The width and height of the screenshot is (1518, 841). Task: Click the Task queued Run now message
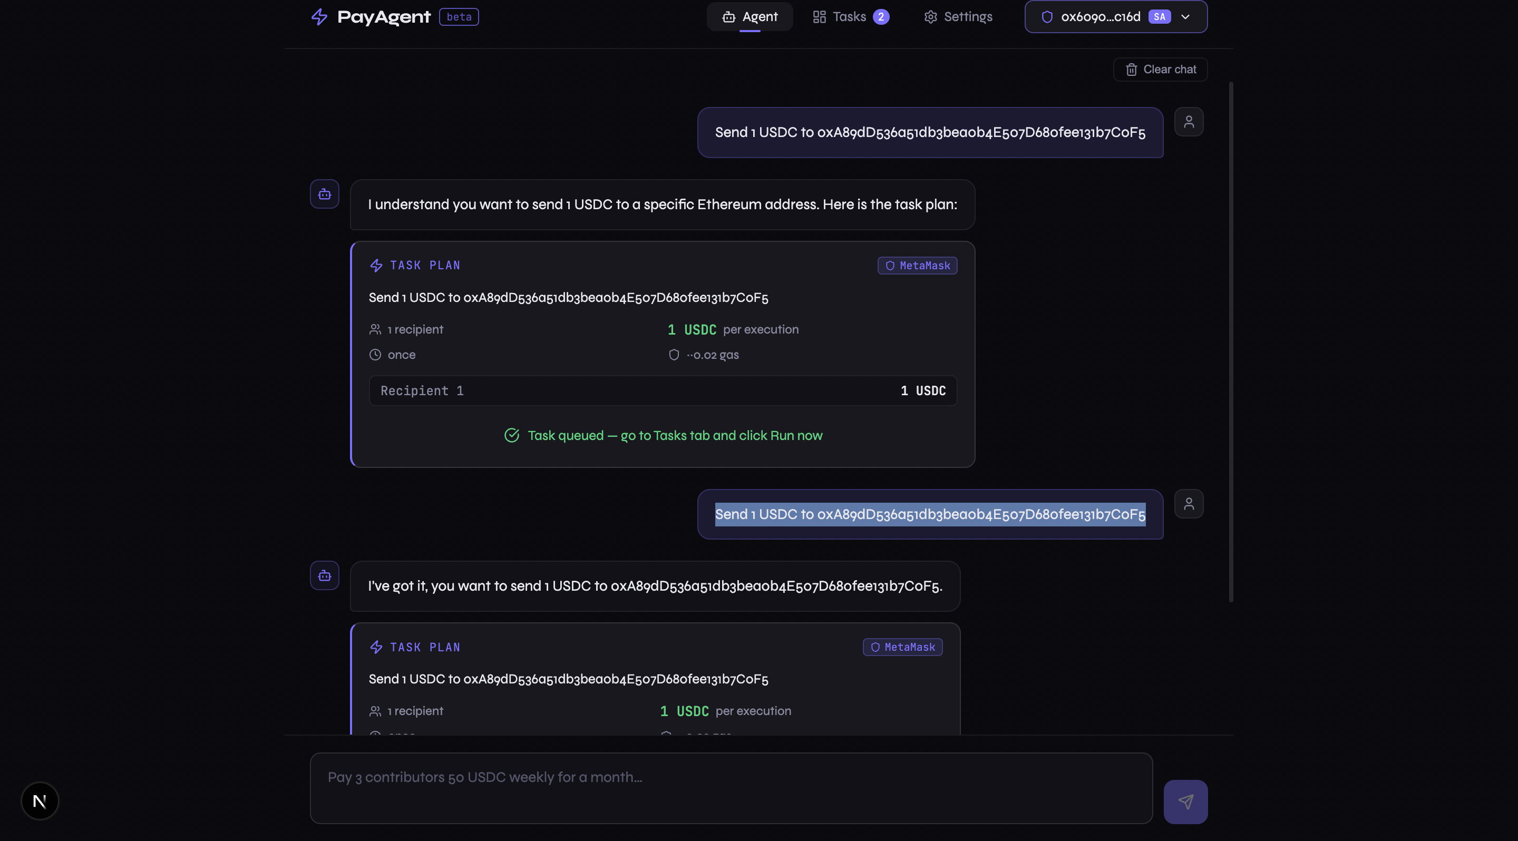click(x=663, y=435)
